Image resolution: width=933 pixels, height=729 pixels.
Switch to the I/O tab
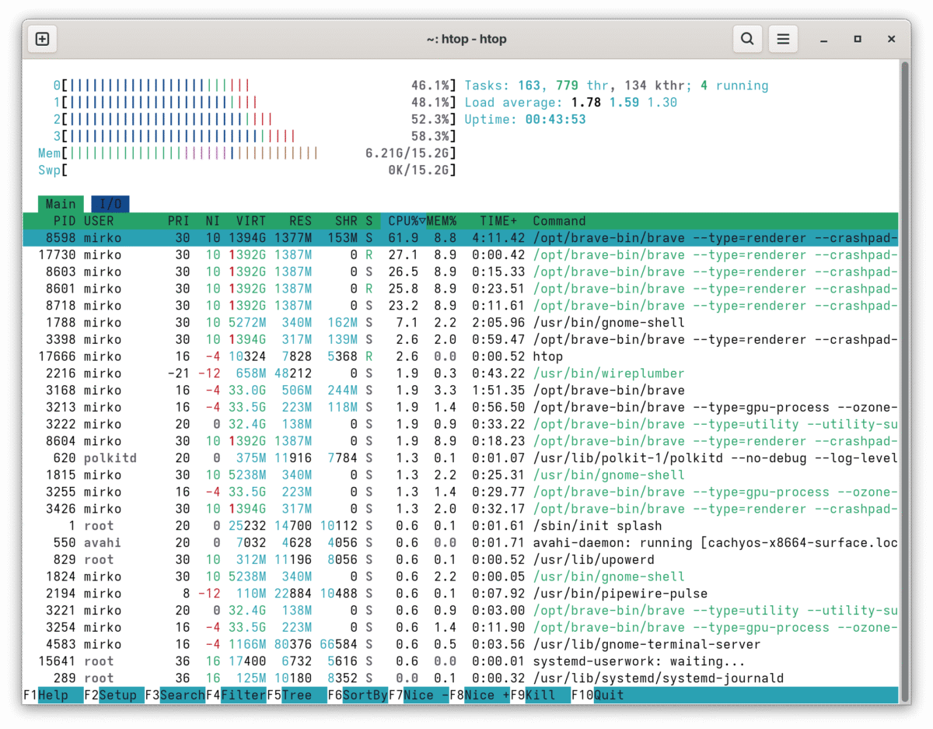pyautogui.click(x=110, y=204)
